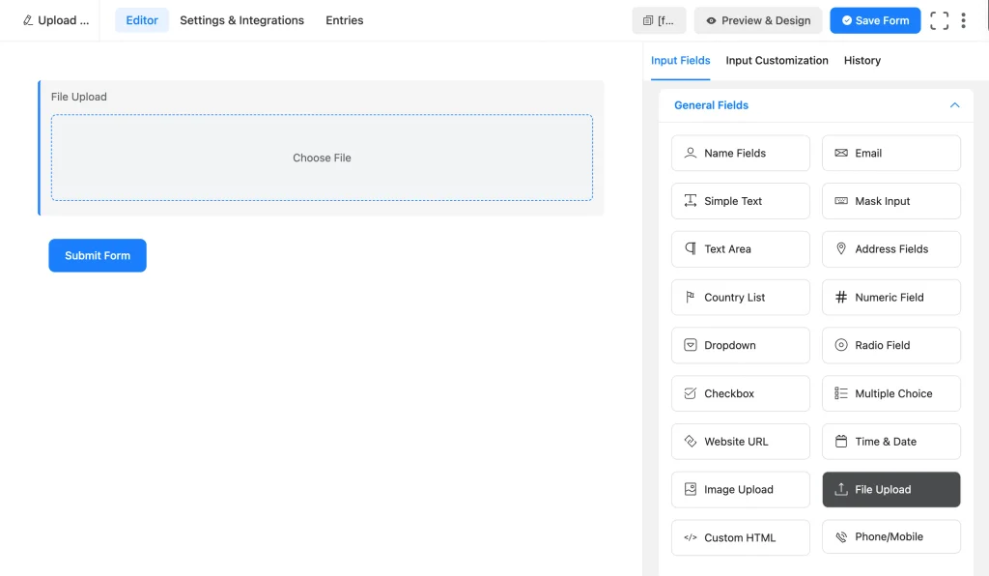Open Settings & Integrations tab

[x=241, y=20]
